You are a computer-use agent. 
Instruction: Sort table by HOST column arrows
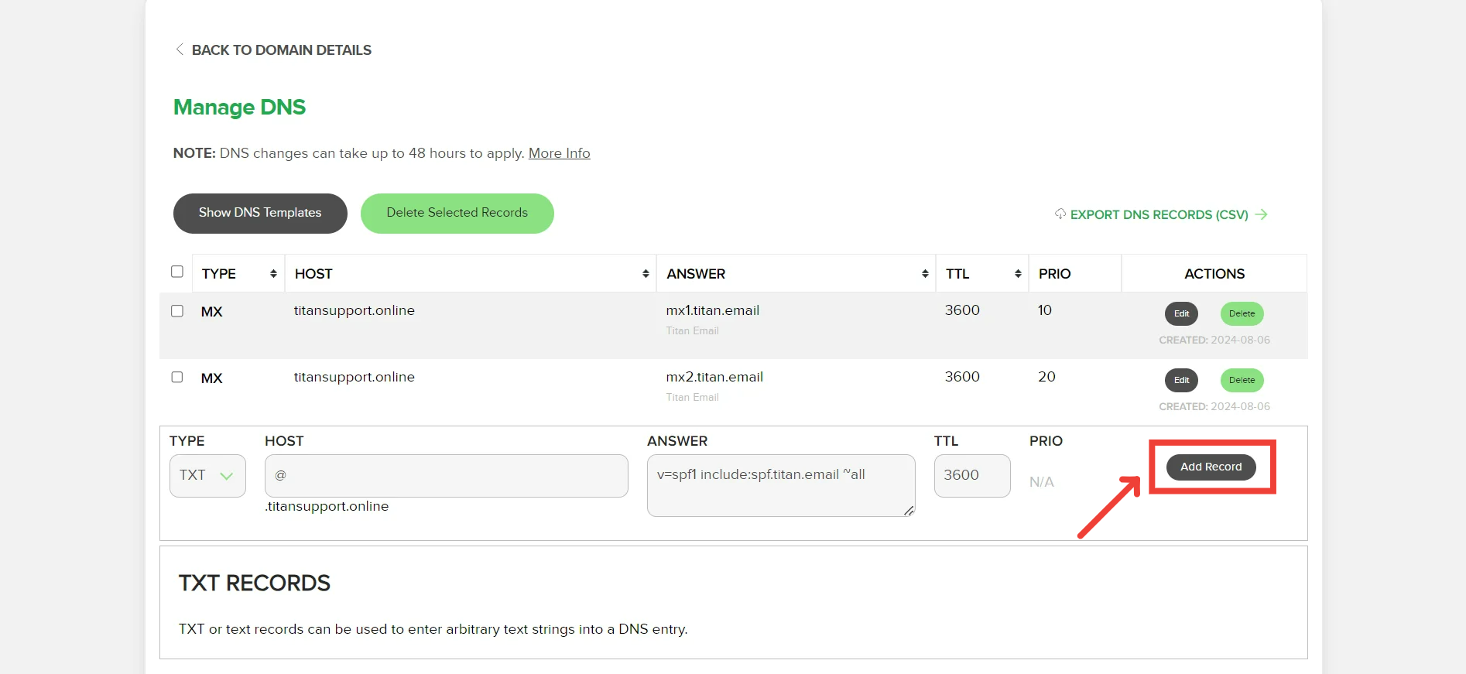646,274
